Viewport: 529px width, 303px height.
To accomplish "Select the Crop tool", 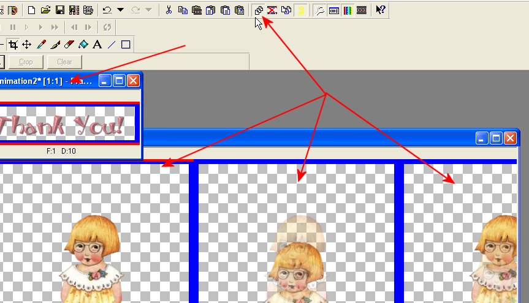I will [x=13, y=45].
